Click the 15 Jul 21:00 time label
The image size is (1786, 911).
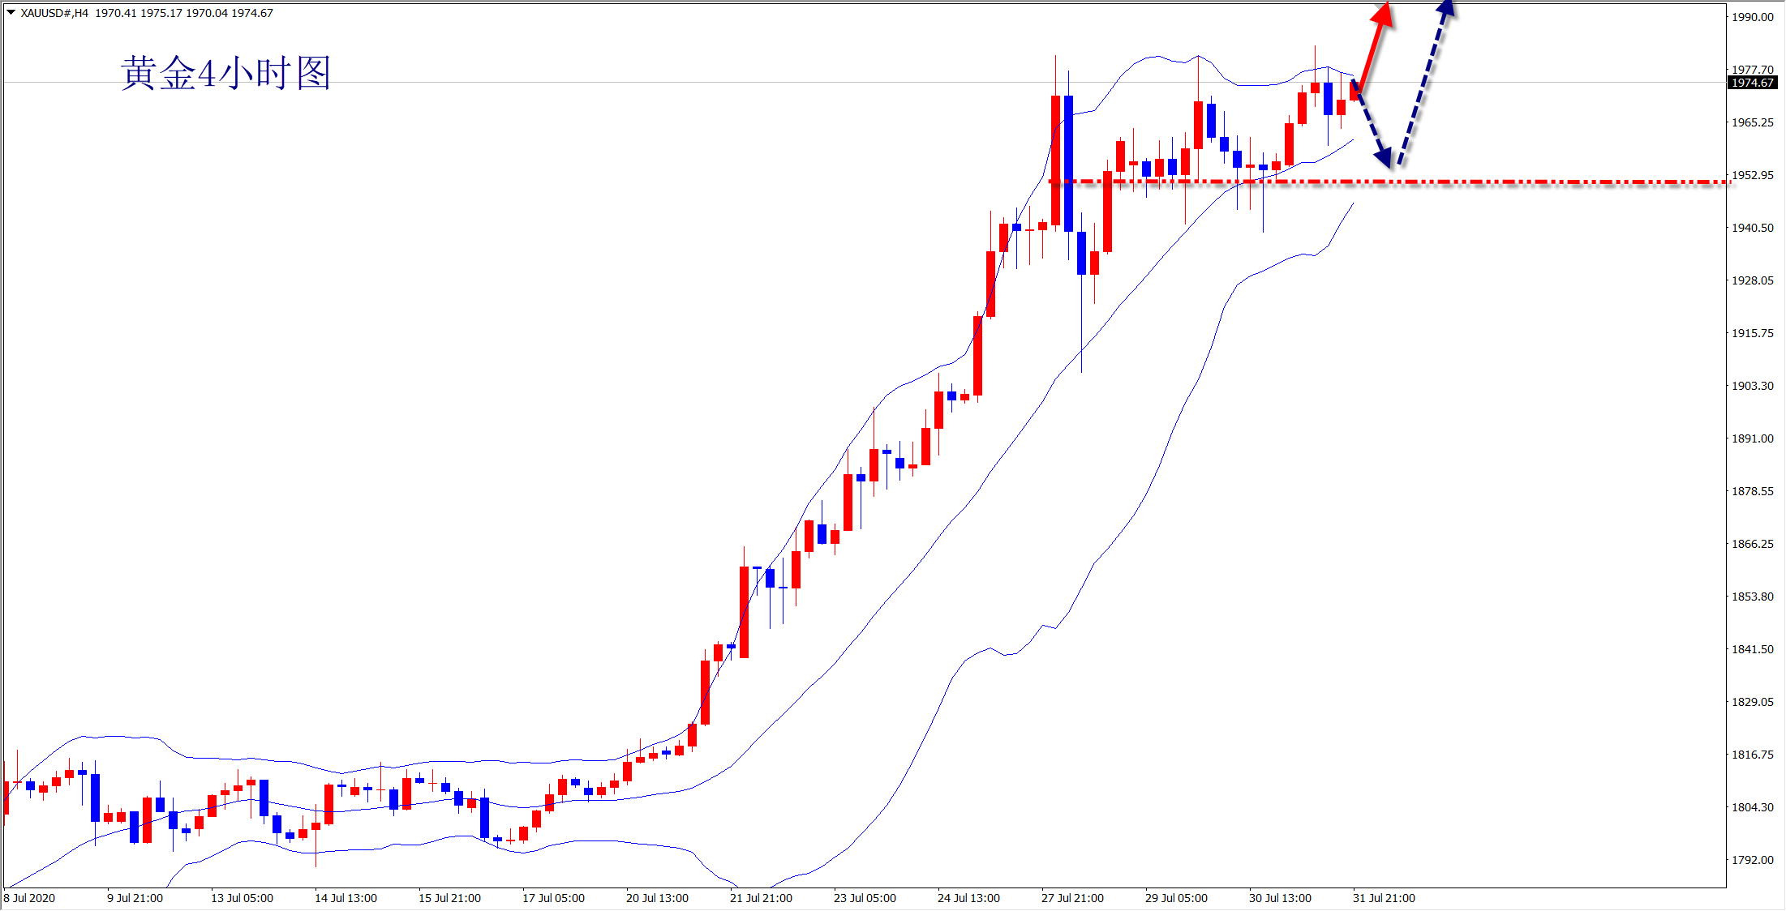(449, 898)
